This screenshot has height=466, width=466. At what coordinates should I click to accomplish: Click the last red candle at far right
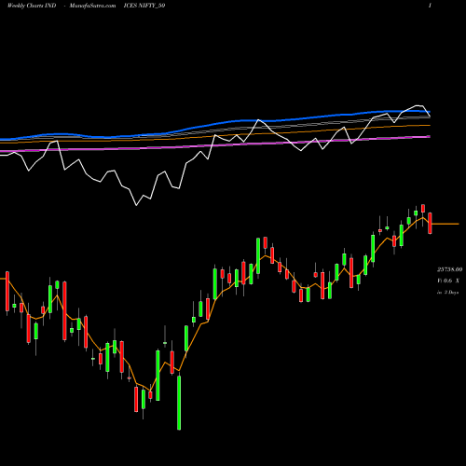click(x=430, y=223)
